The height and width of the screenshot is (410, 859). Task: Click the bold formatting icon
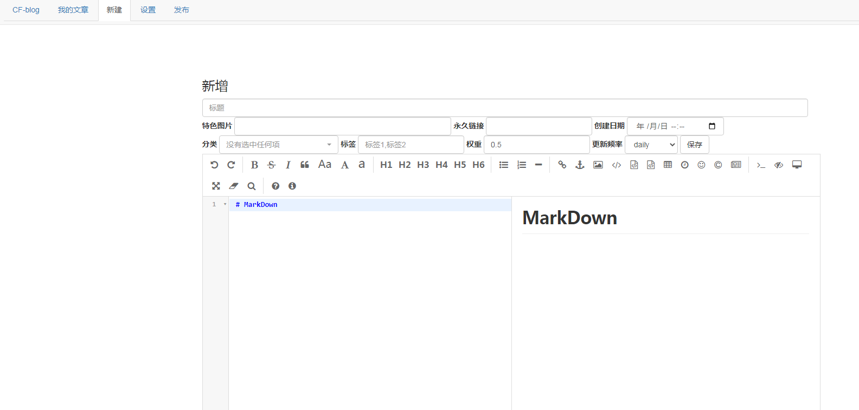pyautogui.click(x=254, y=165)
